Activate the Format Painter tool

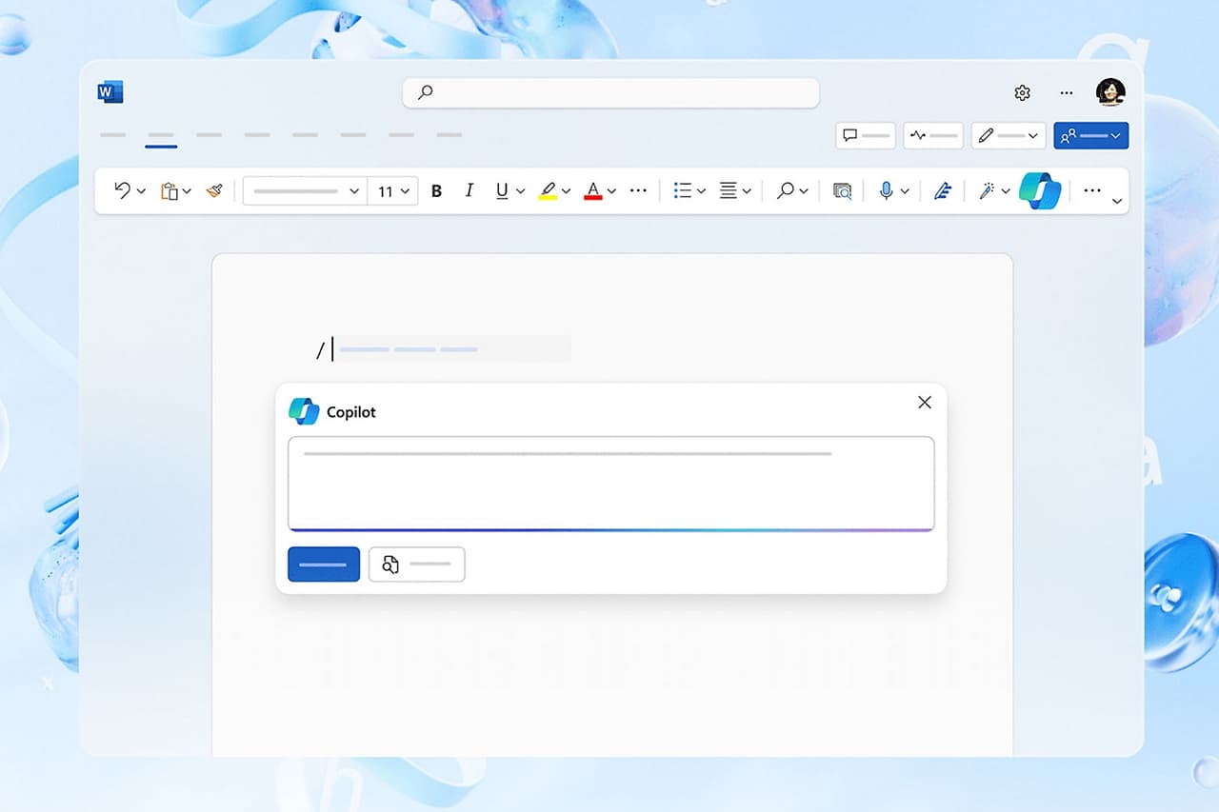click(x=214, y=190)
